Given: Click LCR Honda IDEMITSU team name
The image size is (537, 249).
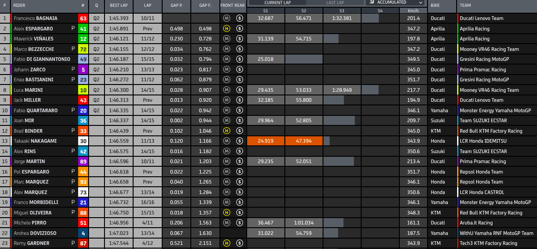Looking at the screenshot, I should [x=483, y=141].
